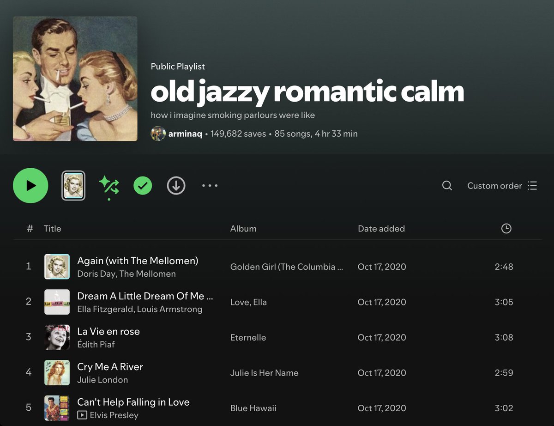Open the Elvis Presley artist link

click(x=114, y=415)
